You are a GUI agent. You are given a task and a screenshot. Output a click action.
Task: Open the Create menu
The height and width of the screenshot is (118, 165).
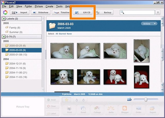coord(49,6)
